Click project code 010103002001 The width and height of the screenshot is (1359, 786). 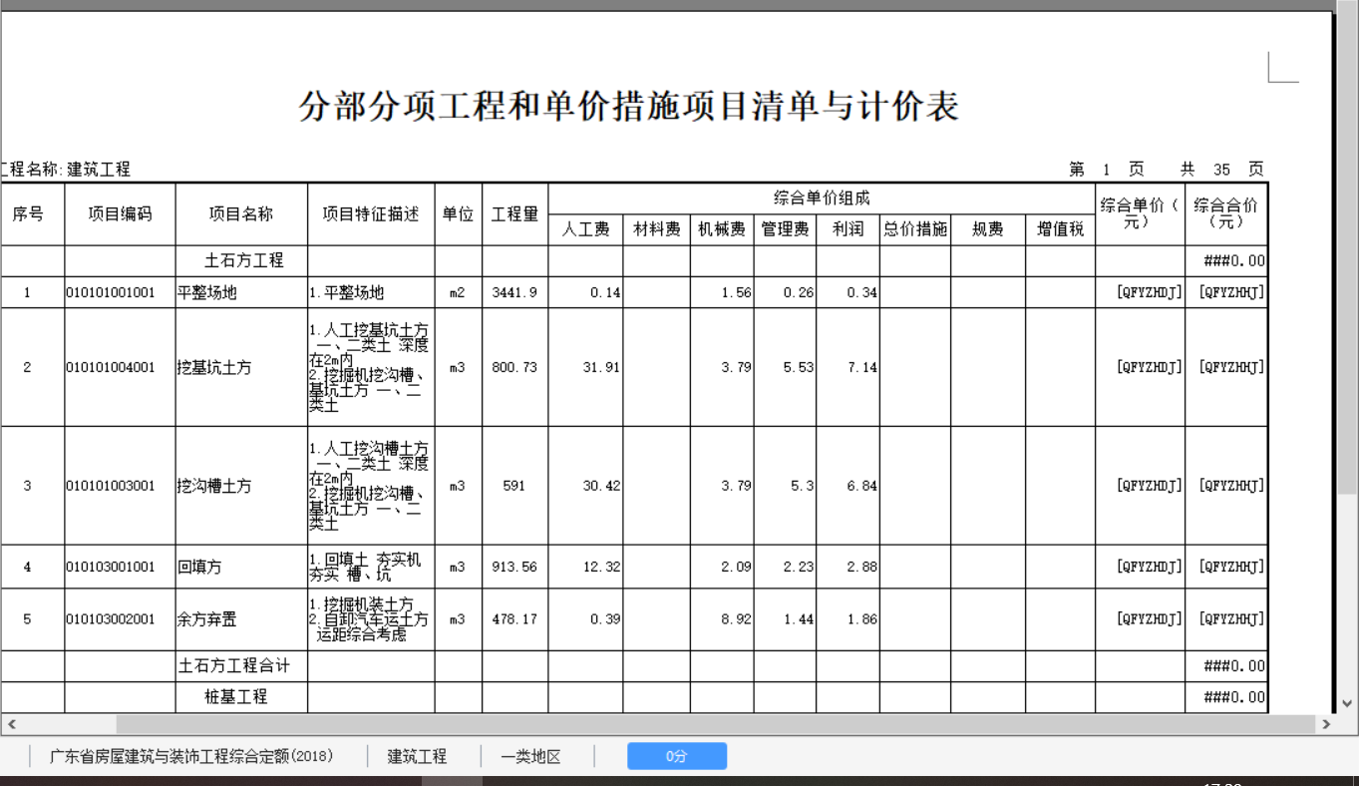point(111,618)
